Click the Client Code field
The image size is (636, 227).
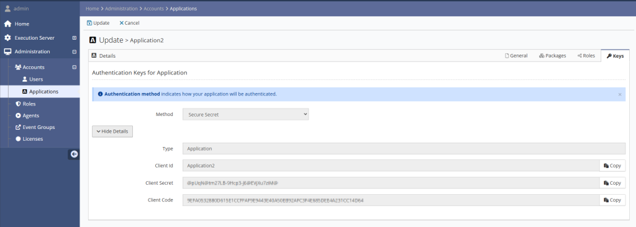391,200
